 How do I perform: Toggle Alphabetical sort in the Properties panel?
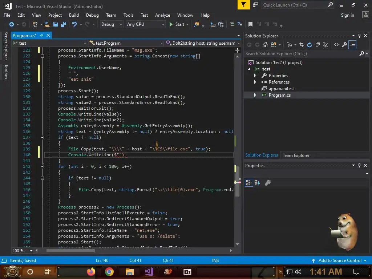[x=257, y=182]
